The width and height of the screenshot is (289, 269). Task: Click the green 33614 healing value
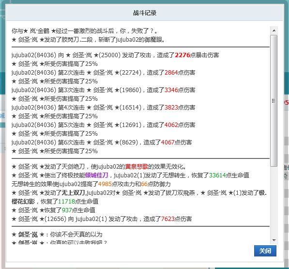pos(217,175)
